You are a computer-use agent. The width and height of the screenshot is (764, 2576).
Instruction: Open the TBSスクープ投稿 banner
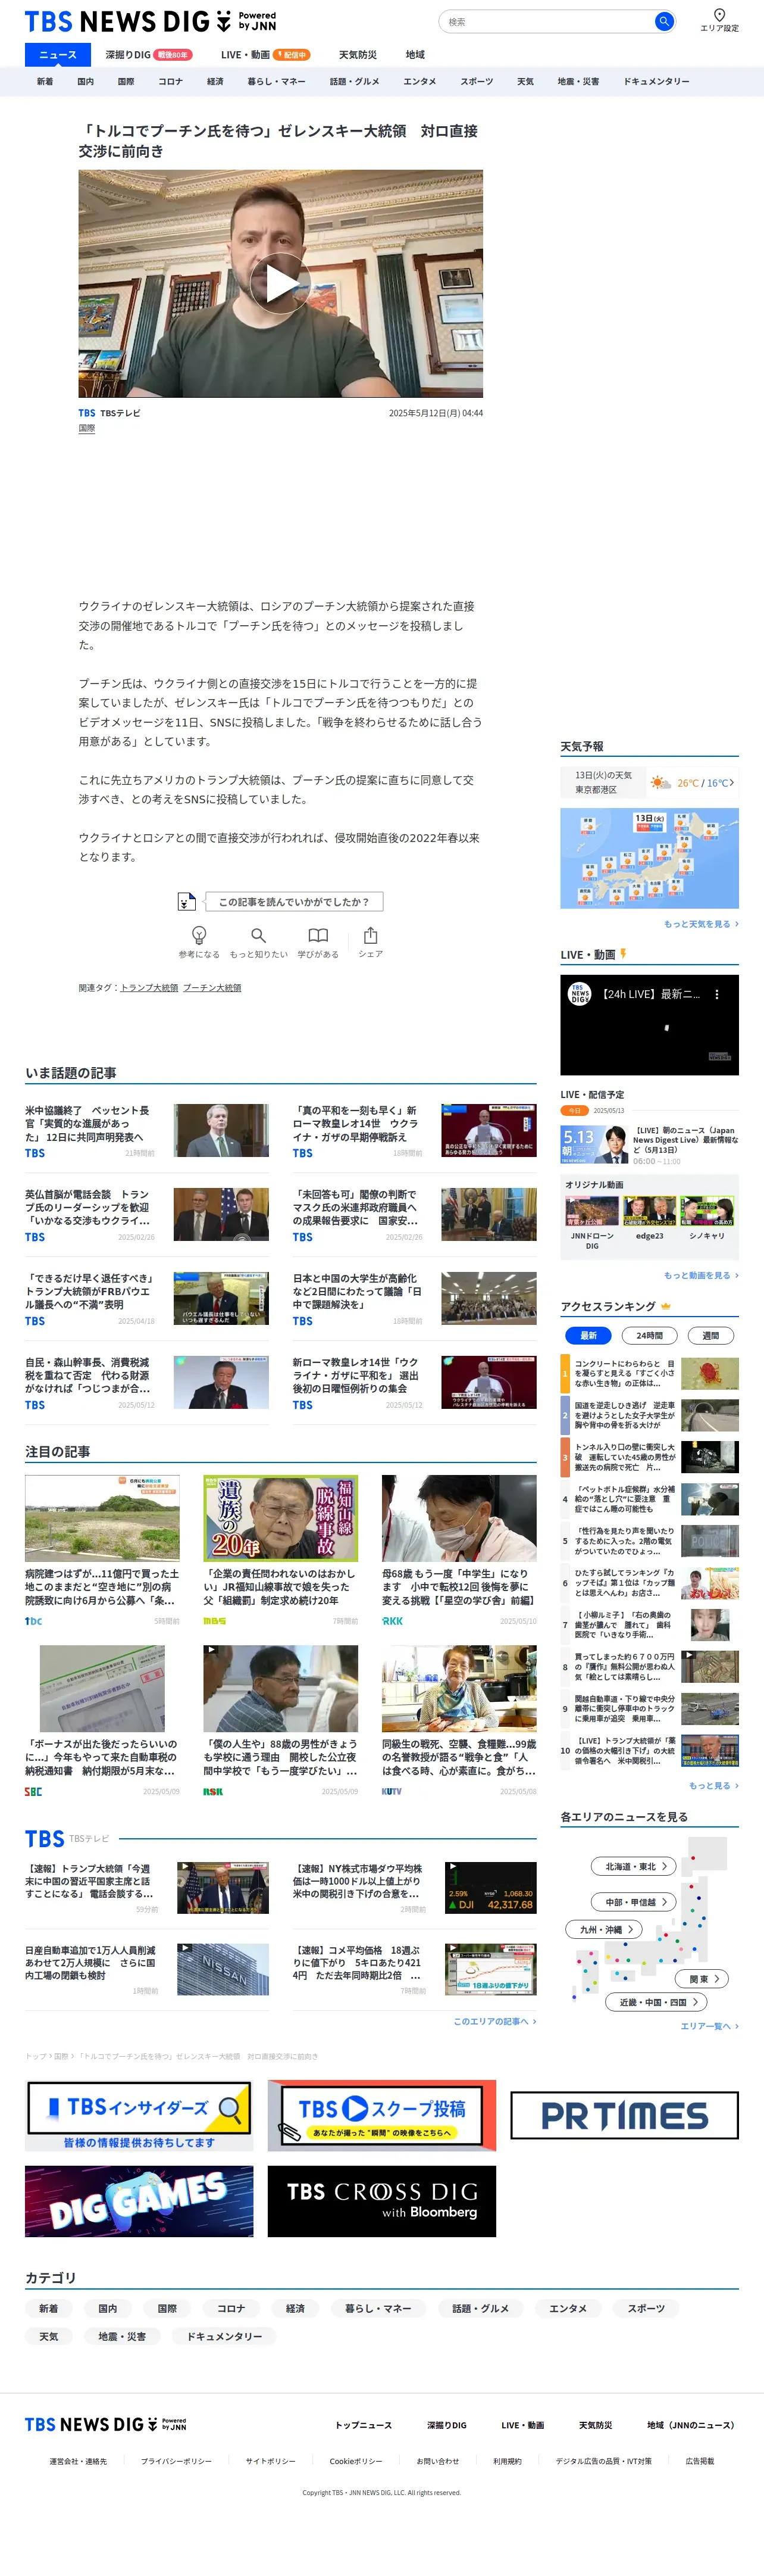tap(381, 2115)
